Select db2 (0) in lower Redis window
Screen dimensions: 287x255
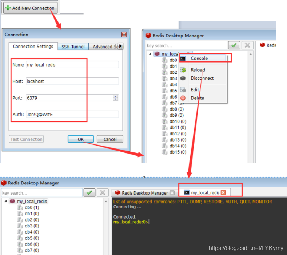[x=32, y=220]
